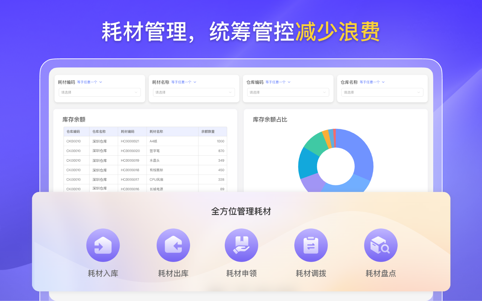
Task: Click the 耗材出库 stock-out icon
Action: (x=173, y=245)
